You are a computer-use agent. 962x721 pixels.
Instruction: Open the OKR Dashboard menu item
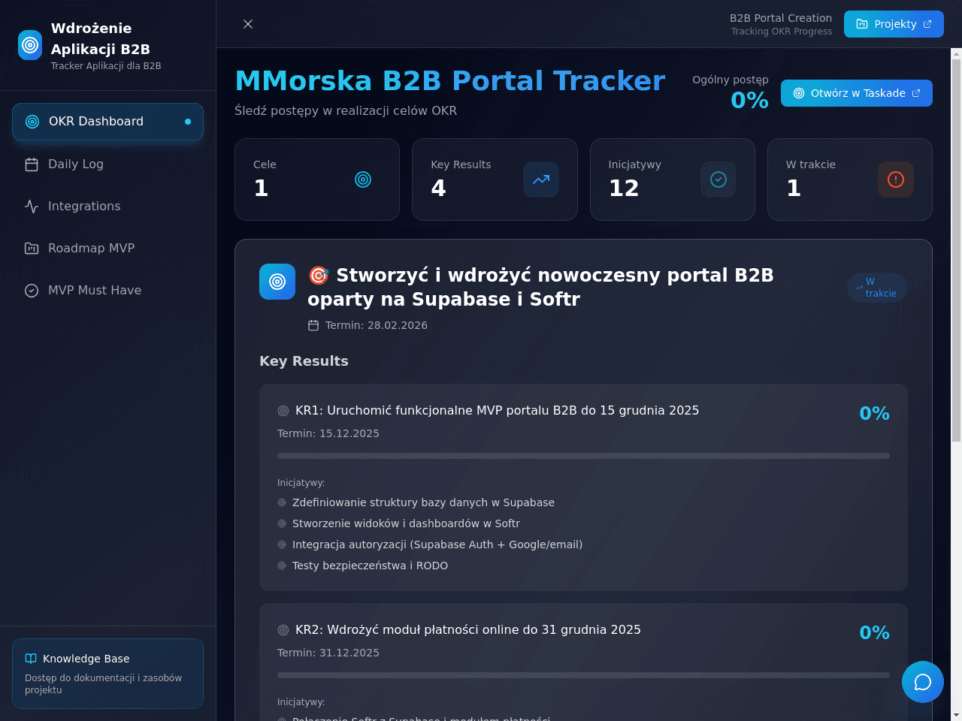(x=107, y=122)
